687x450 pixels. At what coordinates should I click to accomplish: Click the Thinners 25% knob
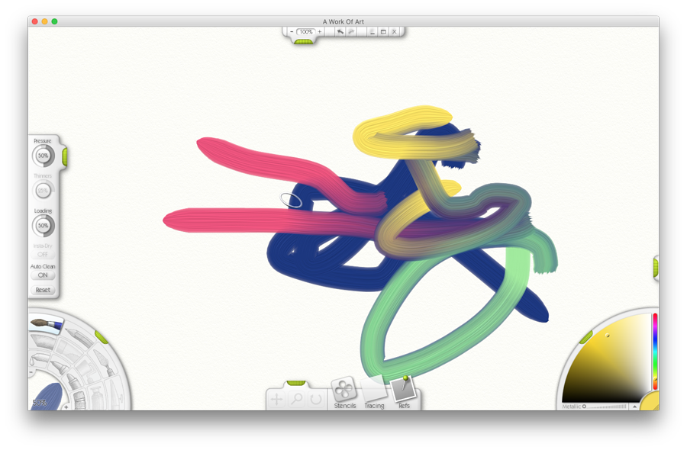43,191
